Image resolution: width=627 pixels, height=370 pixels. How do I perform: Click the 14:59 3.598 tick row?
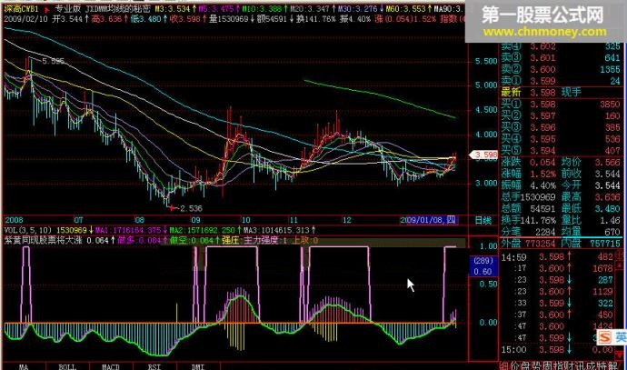point(557,257)
